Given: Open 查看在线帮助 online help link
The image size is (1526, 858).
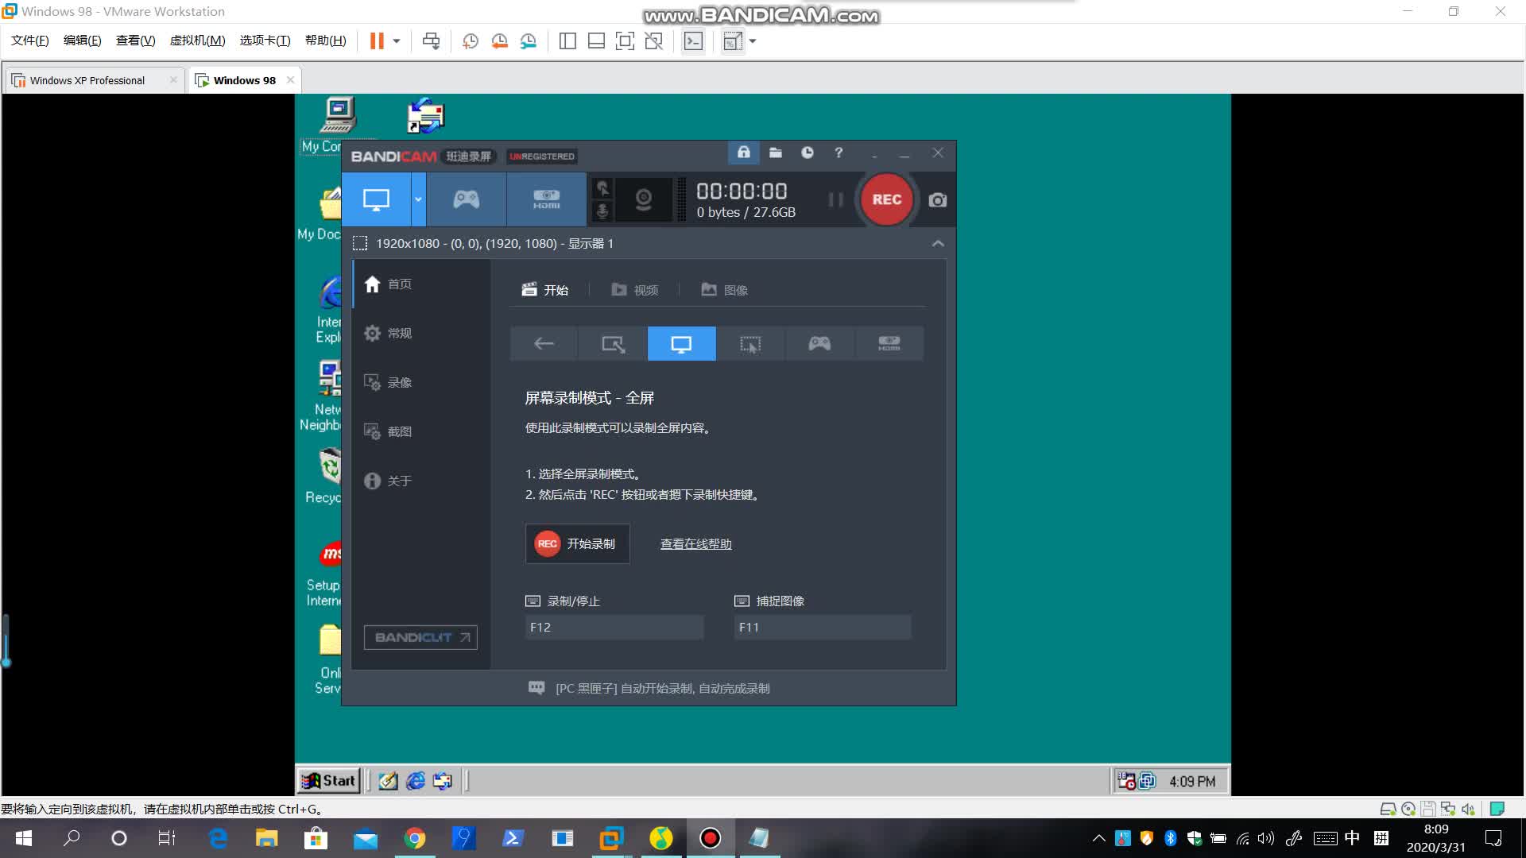Looking at the screenshot, I should point(696,544).
